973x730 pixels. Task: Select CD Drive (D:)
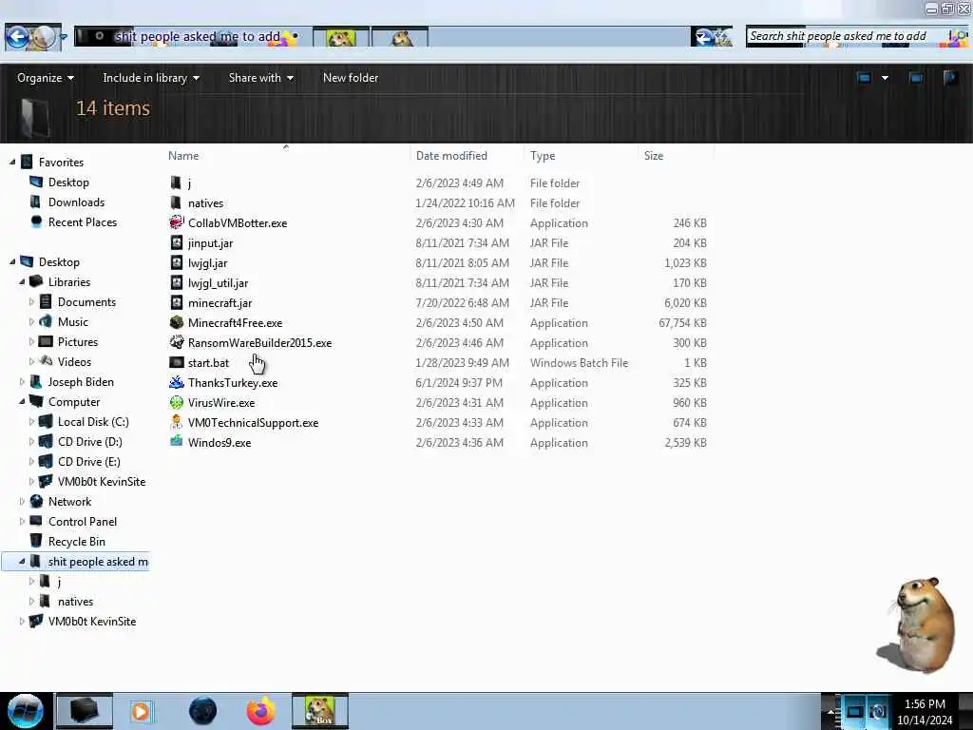point(90,441)
